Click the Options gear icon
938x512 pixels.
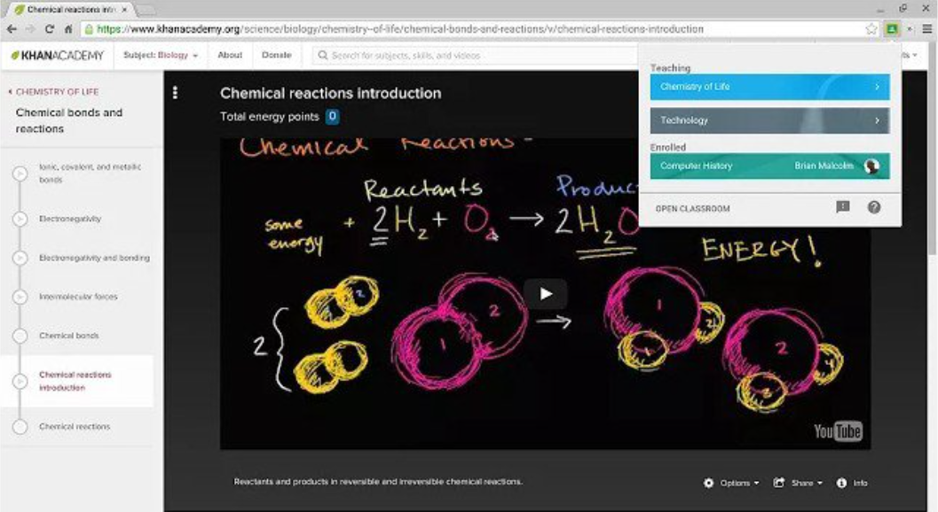click(709, 483)
